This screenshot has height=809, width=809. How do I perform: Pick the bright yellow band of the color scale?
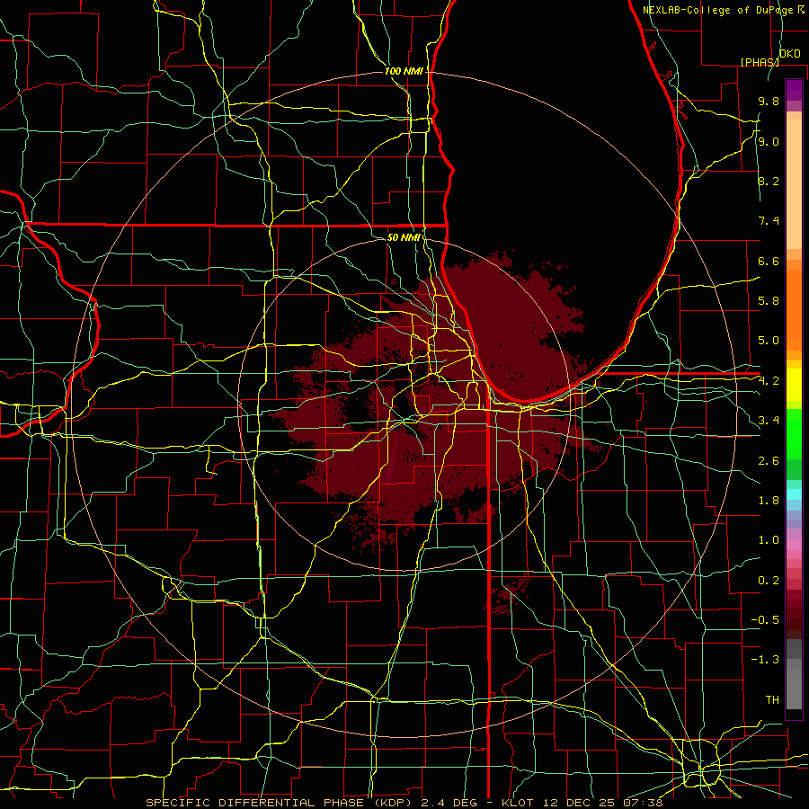[x=794, y=385]
